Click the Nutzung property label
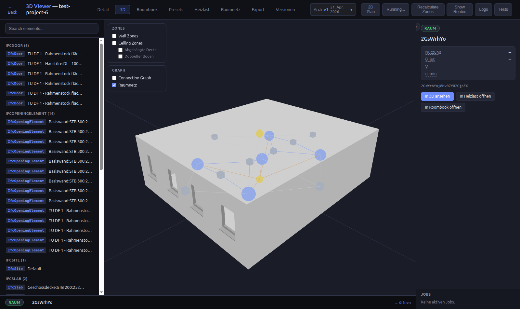Screen dimensions: 520x309 coord(433,52)
